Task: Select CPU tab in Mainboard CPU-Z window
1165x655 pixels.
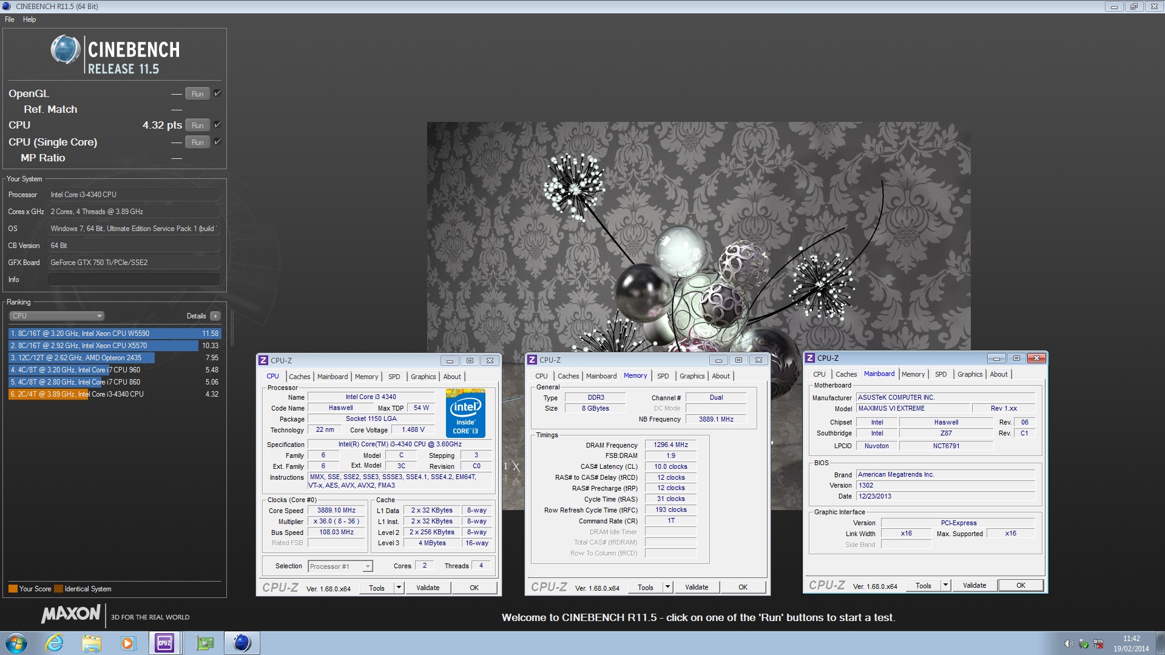Action: pyautogui.click(x=819, y=374)
